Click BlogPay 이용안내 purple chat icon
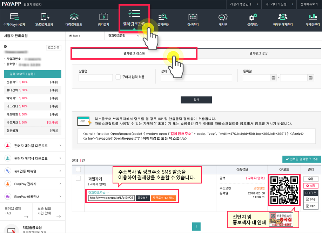Viewport: 322px width, 233px height. click(8, 197)
